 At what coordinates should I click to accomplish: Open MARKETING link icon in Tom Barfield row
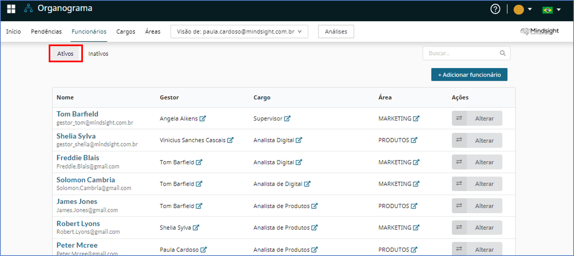point(416,118)
